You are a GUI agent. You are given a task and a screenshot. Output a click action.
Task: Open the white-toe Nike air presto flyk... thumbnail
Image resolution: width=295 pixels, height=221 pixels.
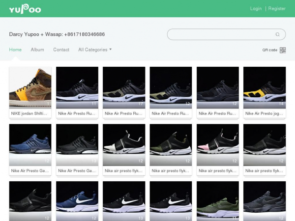click(124, 145)
